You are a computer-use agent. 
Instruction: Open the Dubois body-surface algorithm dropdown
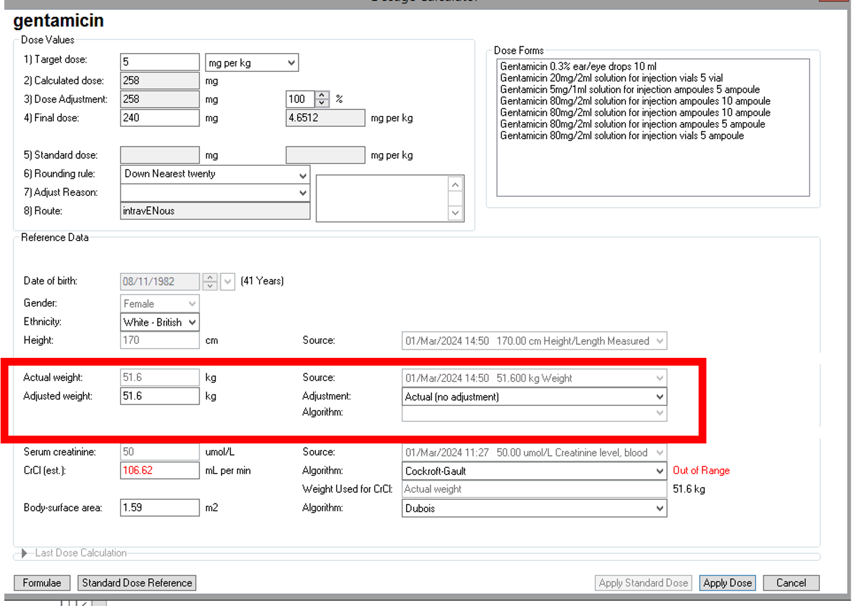[659, 508]
